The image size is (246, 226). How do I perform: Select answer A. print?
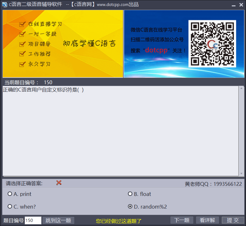10,194
